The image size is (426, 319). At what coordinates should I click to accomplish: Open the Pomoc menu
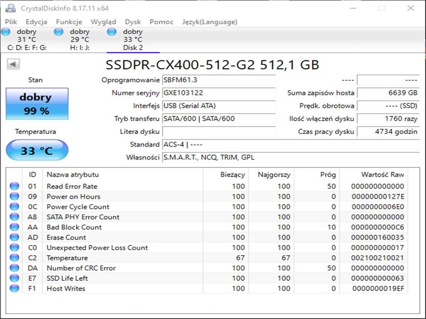(x=161, y=22)
